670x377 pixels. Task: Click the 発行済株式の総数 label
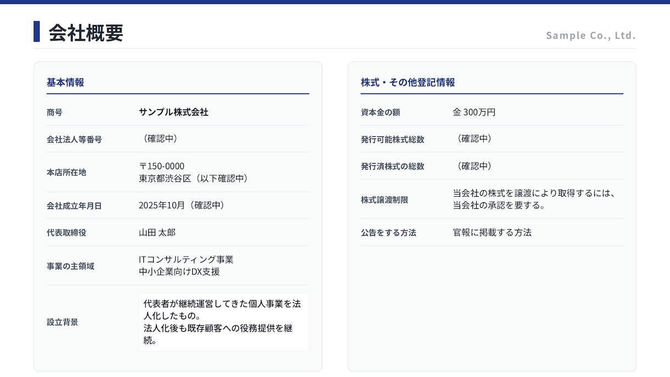[393, 167]
